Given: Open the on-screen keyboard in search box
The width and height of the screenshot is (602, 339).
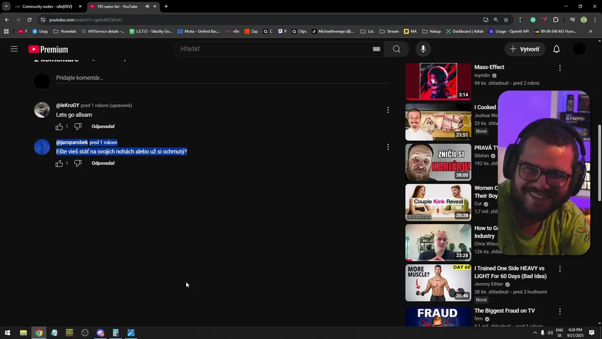Looking at the screenshot, I should (376, 49).
